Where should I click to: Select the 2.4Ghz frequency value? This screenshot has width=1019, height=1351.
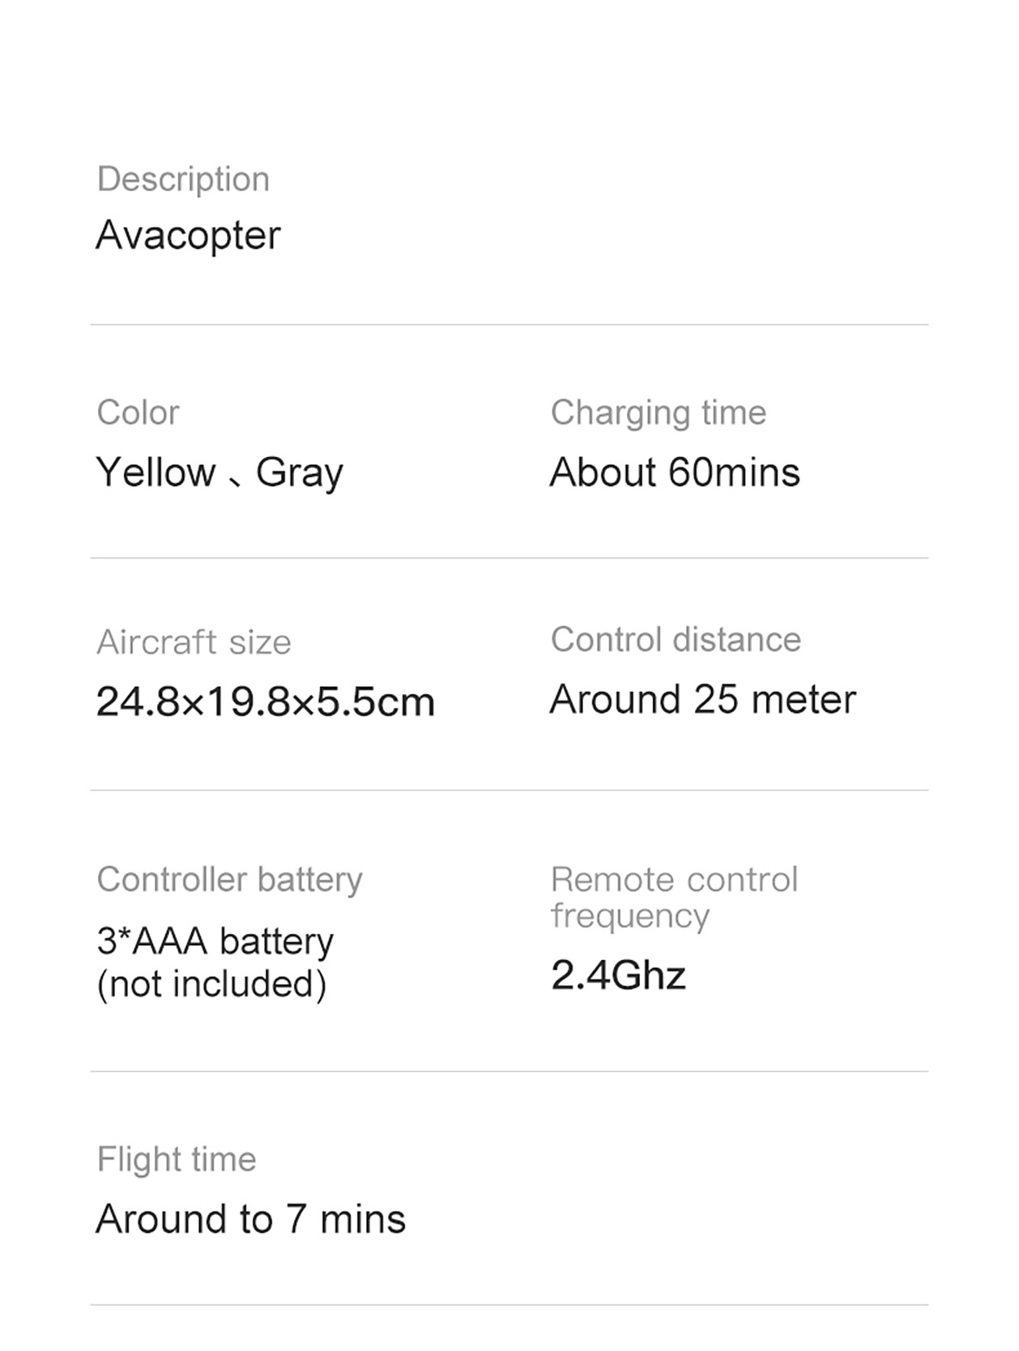pos(618,975)
